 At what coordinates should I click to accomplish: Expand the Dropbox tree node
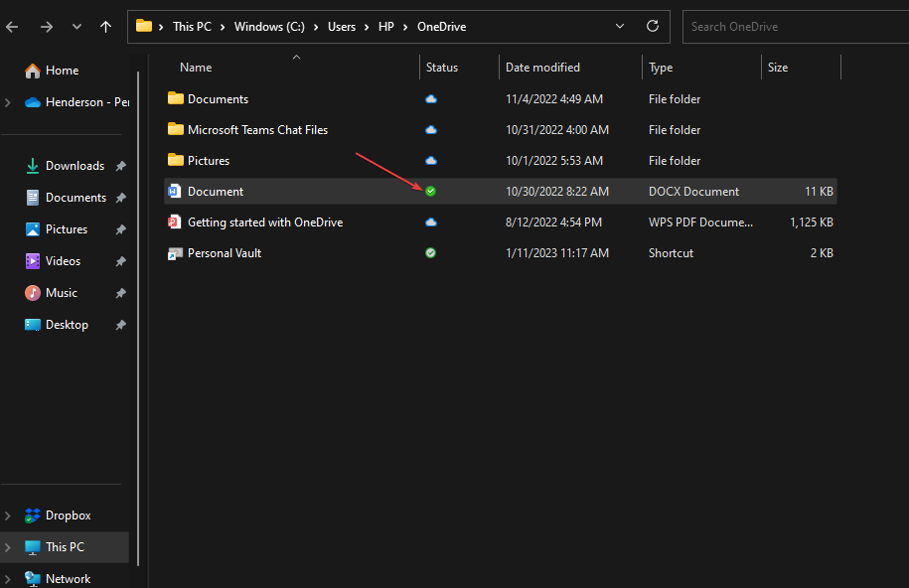click(8, 515)
